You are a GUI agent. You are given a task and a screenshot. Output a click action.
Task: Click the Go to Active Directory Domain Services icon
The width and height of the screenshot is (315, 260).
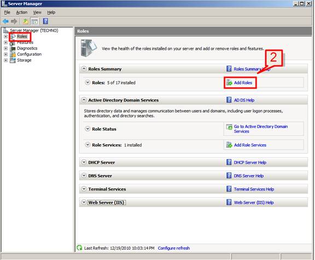[229, 127]
